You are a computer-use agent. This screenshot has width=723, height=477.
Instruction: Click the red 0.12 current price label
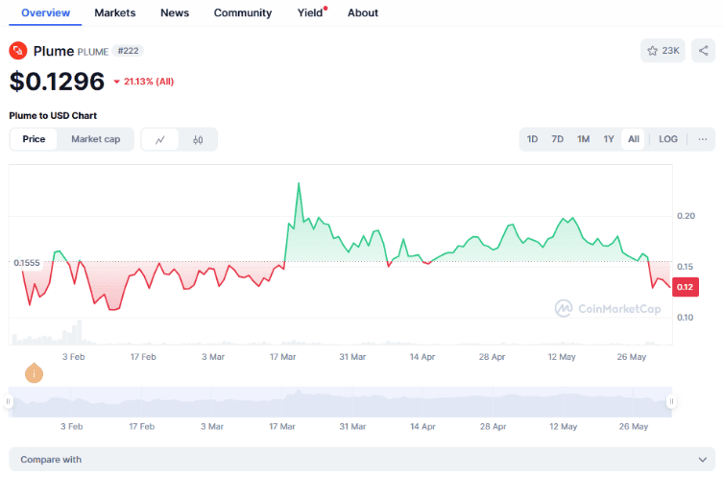coord(686,287)
